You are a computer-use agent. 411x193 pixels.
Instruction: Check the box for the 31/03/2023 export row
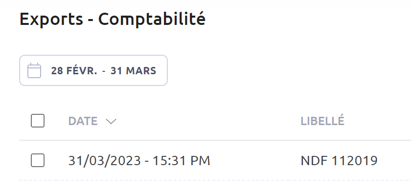click(38, 160)
